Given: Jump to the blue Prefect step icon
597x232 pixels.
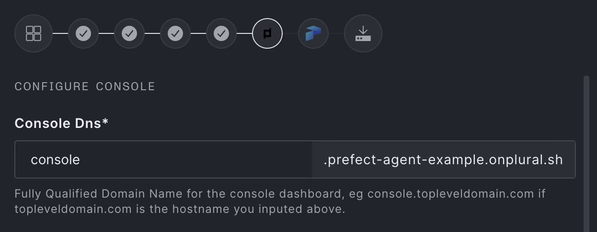Looking at the screenshot, I should point(313,33).
